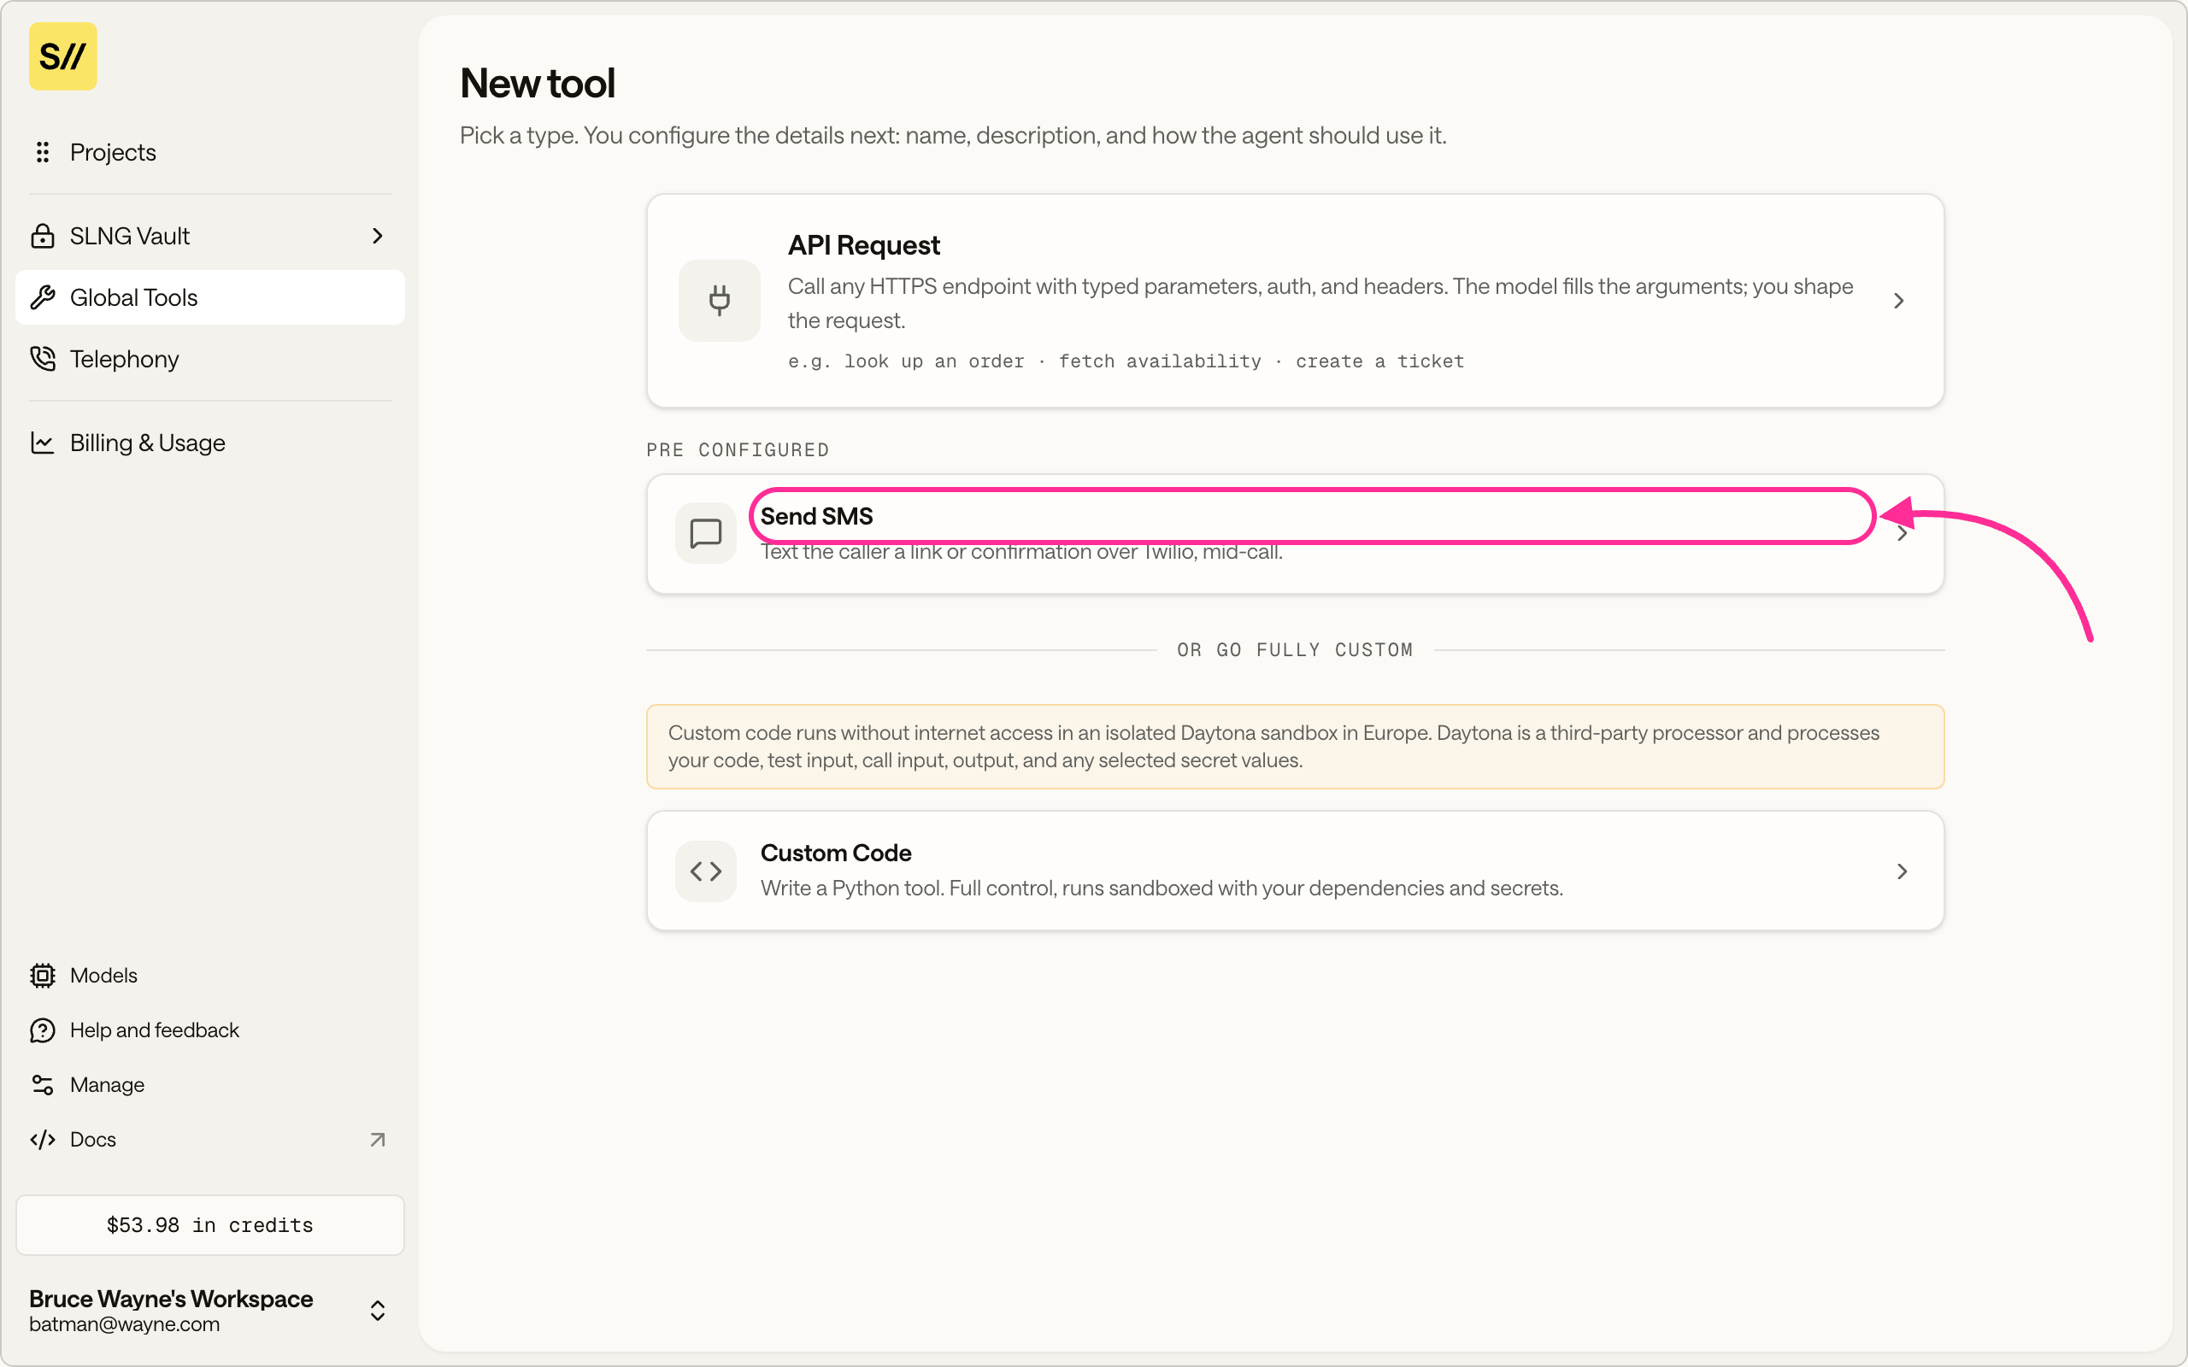Click the OR GO FULLY CUSTOM label

pyautogui.click(x=1295, y=650)
